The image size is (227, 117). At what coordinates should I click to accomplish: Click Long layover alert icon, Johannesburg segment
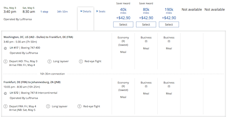coord(48,106)
